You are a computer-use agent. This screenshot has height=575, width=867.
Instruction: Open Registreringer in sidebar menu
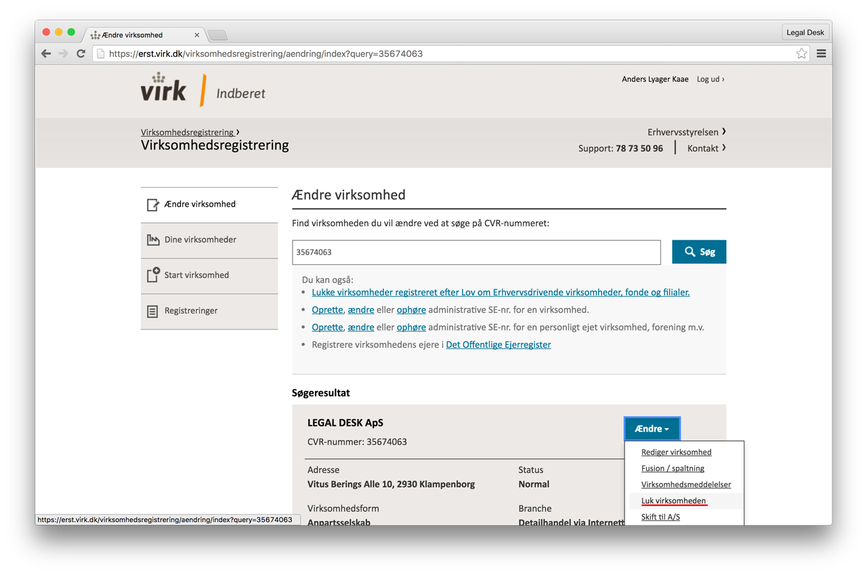[209, 311]
